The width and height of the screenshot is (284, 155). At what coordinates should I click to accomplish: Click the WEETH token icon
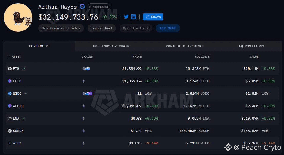point(10,106)
